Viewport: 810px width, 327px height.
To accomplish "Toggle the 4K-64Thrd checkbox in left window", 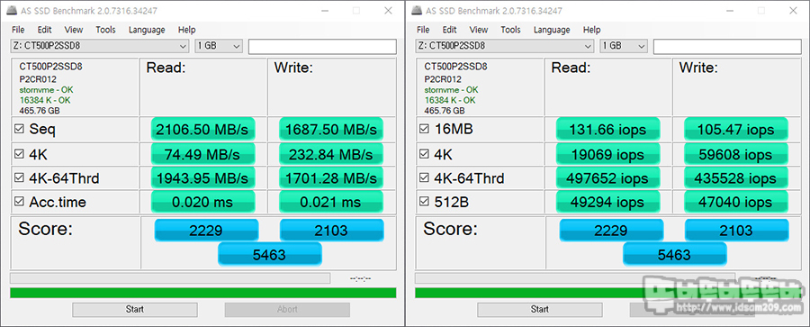I will [x=19, y=178].
